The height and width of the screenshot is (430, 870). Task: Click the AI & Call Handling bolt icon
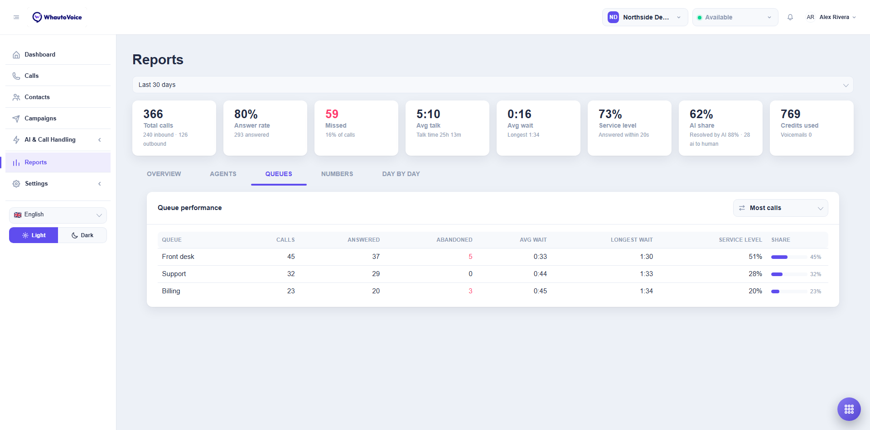pos(16,140)
